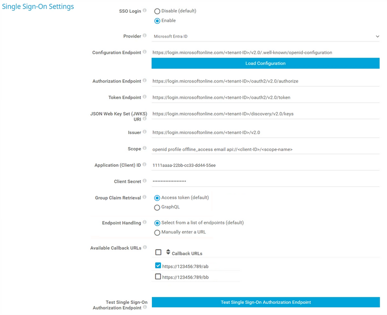This screenshot has width=387, height=315.
Task: Choose GraphQL for group claim retrieval
Action: [157, 208]
